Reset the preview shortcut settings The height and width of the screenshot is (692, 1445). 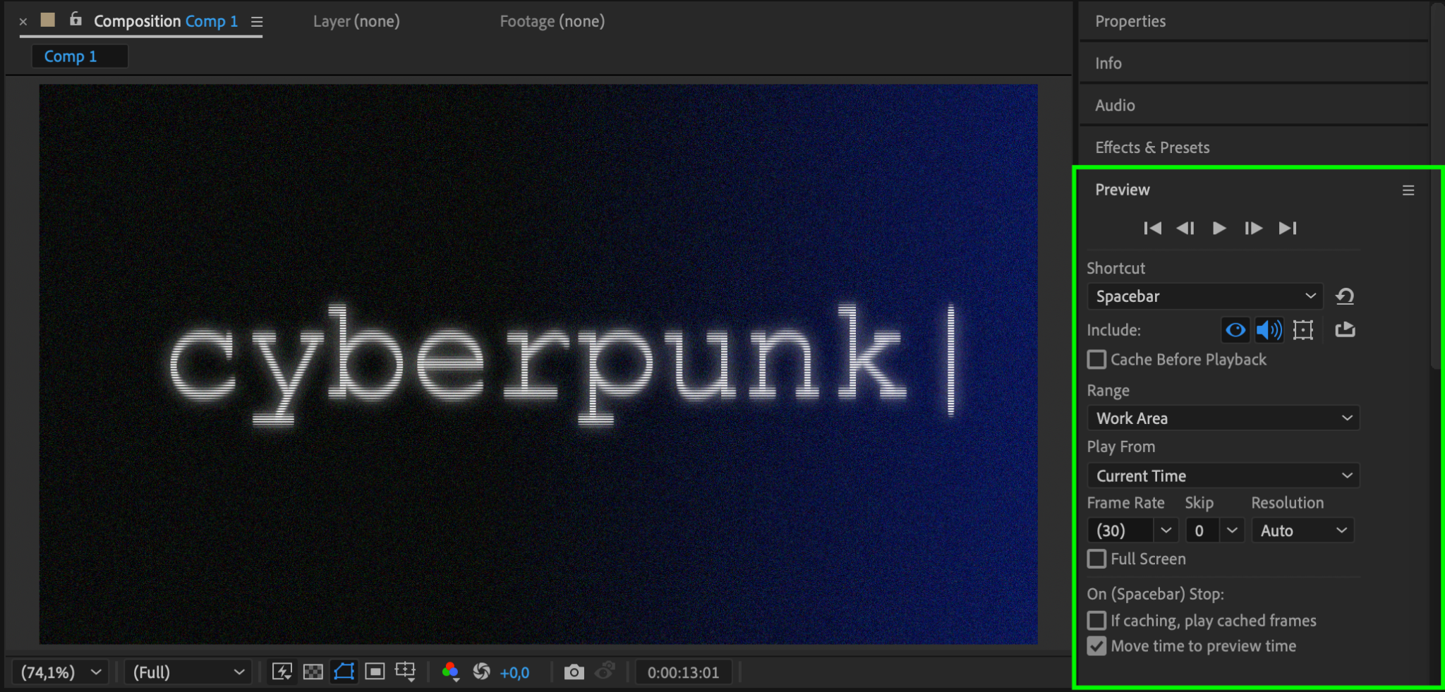pyautogui.click(x=1345, y=296)
